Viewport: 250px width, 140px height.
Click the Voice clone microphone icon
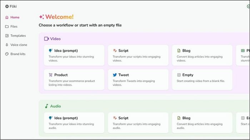[7, 45]
